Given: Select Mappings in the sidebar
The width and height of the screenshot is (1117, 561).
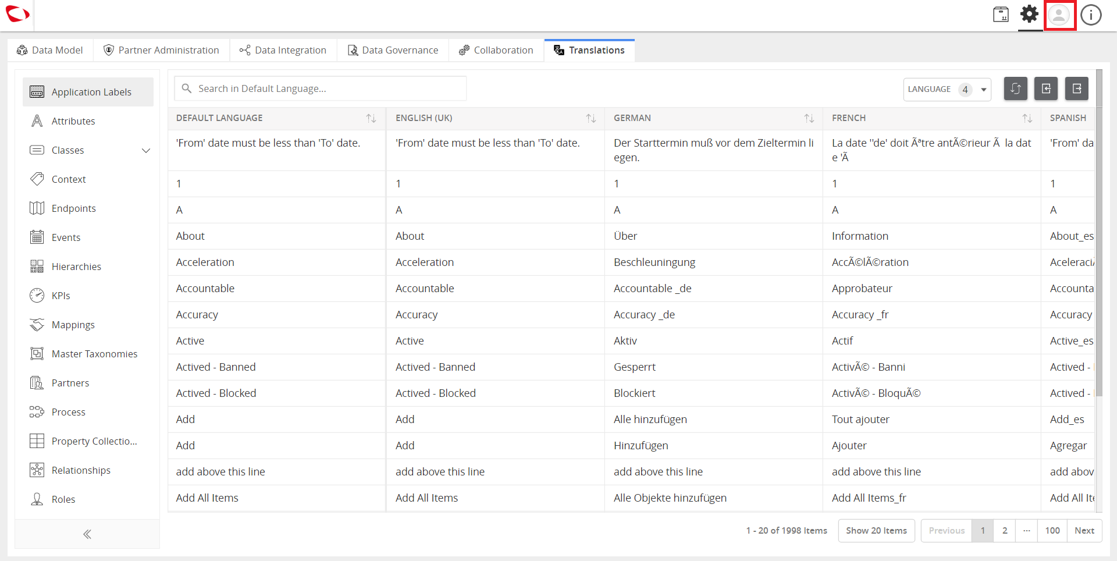Looking at the screenshot, I should pos(88,325).
